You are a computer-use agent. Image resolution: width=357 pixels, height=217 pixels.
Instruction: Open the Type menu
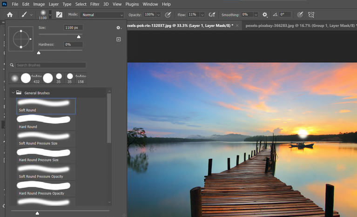point(67,4)
